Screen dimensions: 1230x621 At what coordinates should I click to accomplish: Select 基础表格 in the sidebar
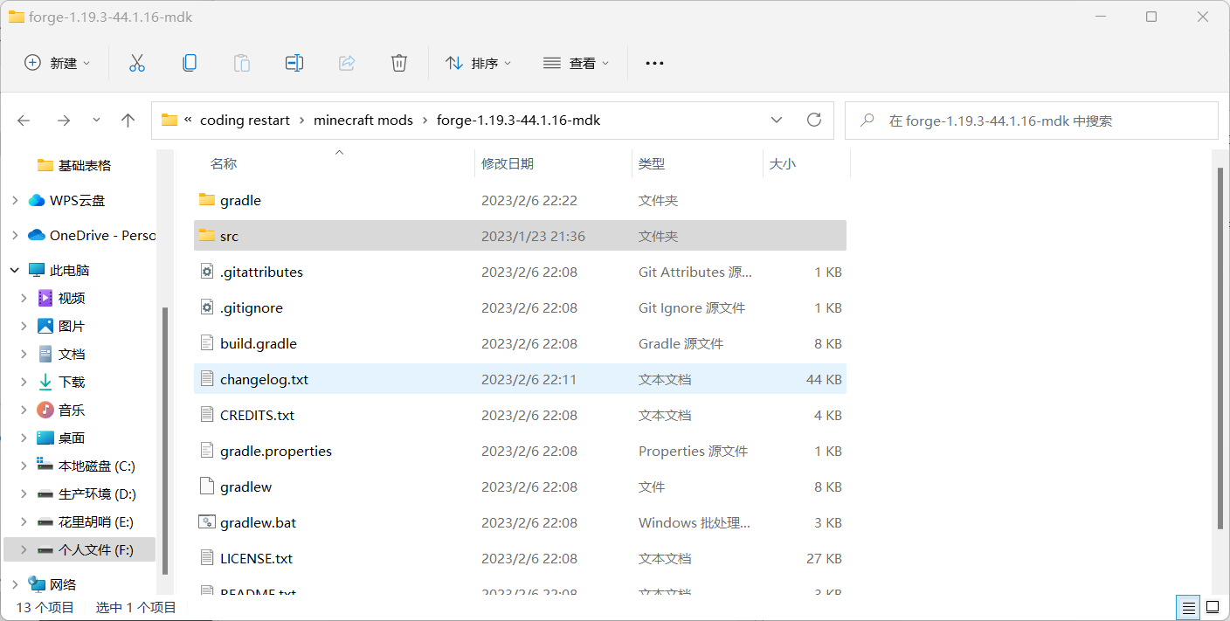(x=84, y=165)
